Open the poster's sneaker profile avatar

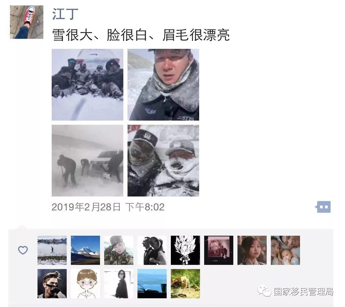point(27,22)
